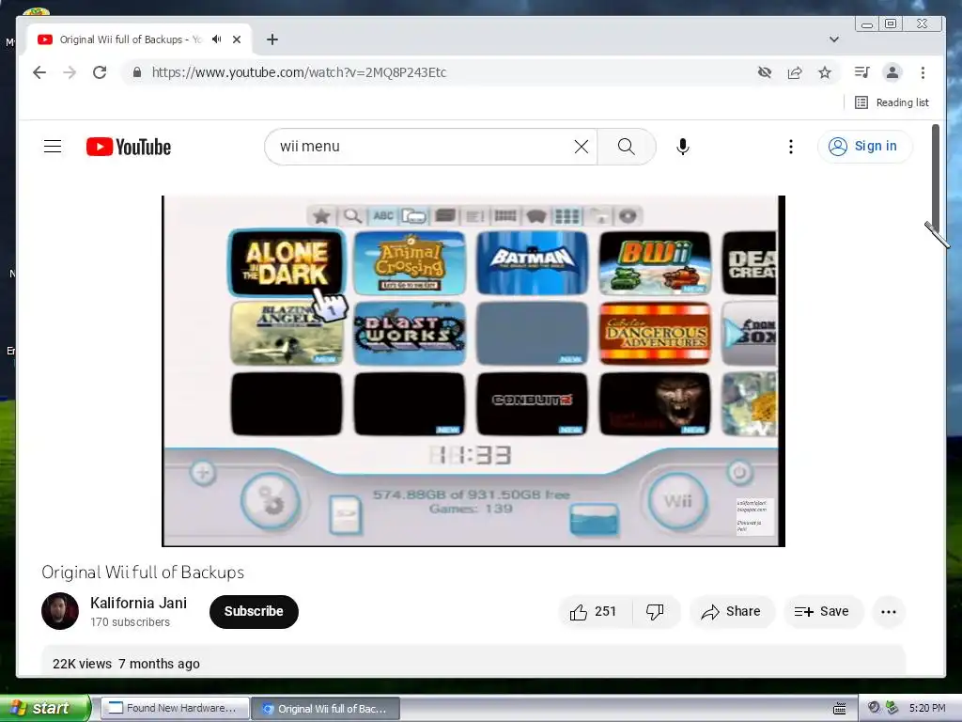962x722 pixels.
Task: Click the Conduit 2 cover in video
Action: click(x=532, y=403)
